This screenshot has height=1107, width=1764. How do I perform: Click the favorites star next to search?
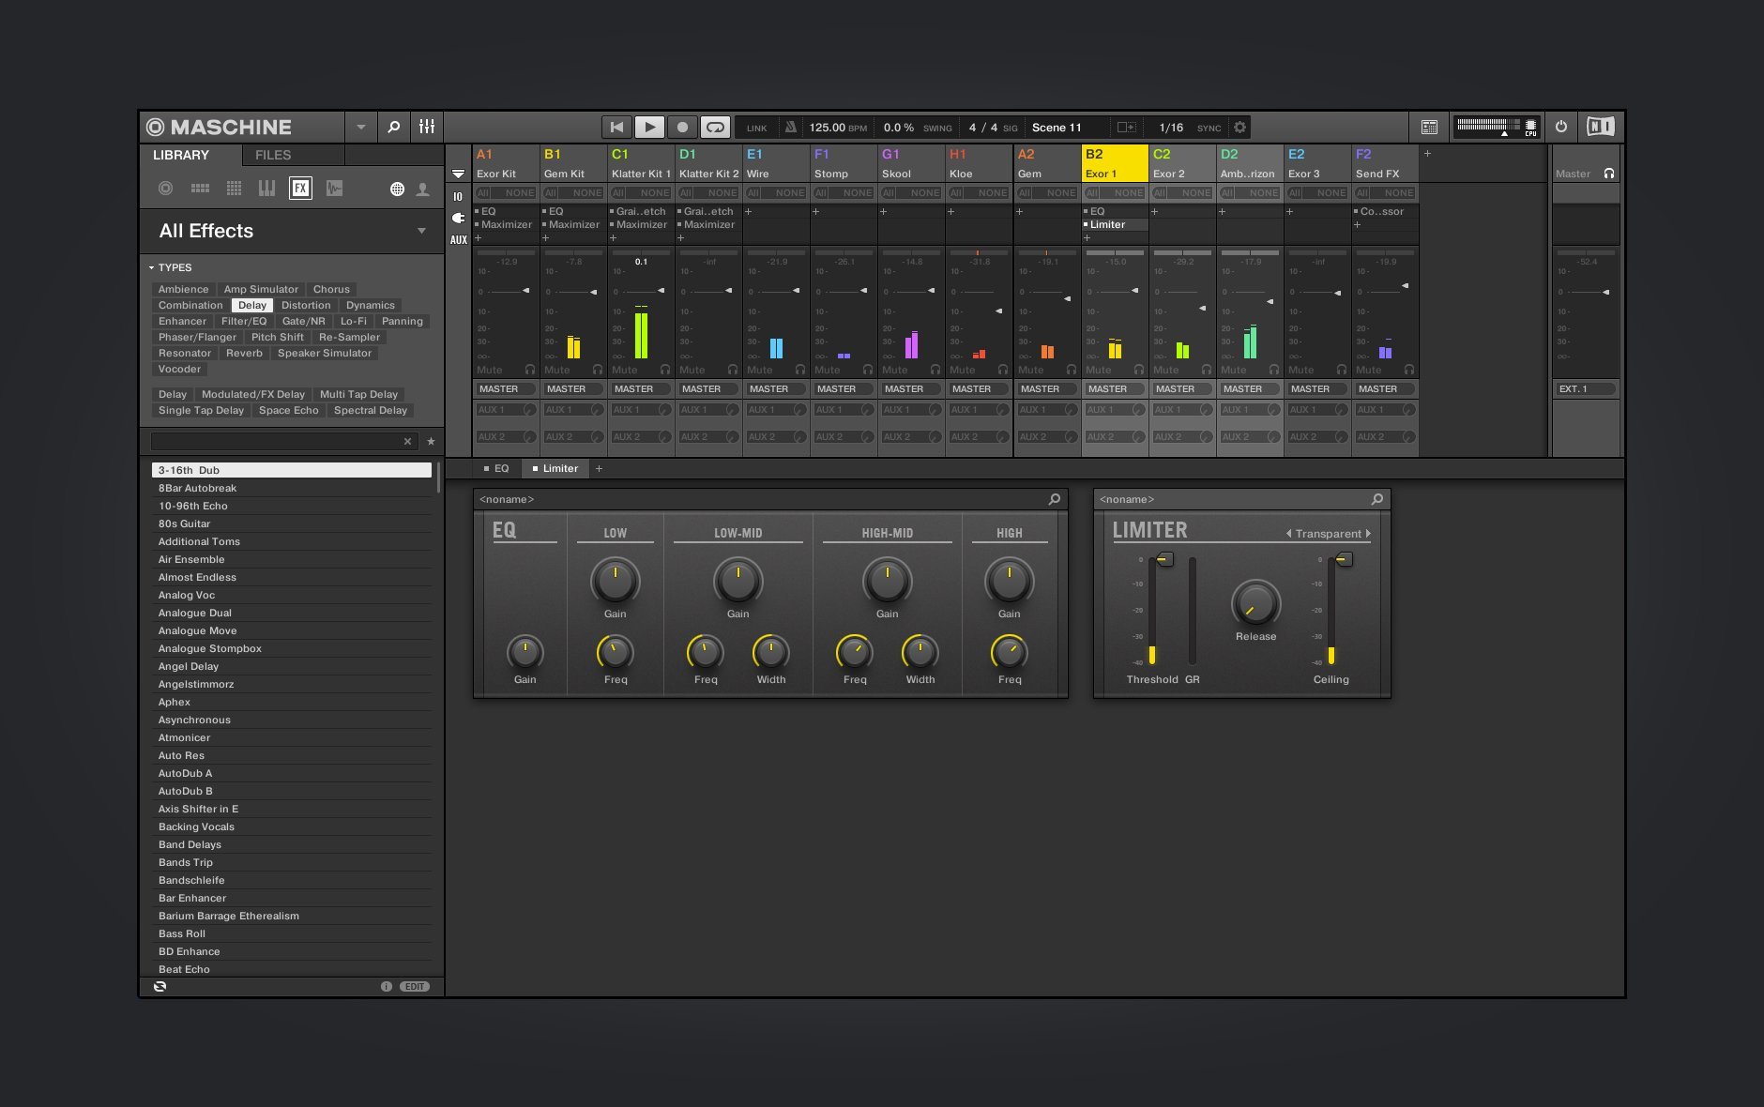431,441
